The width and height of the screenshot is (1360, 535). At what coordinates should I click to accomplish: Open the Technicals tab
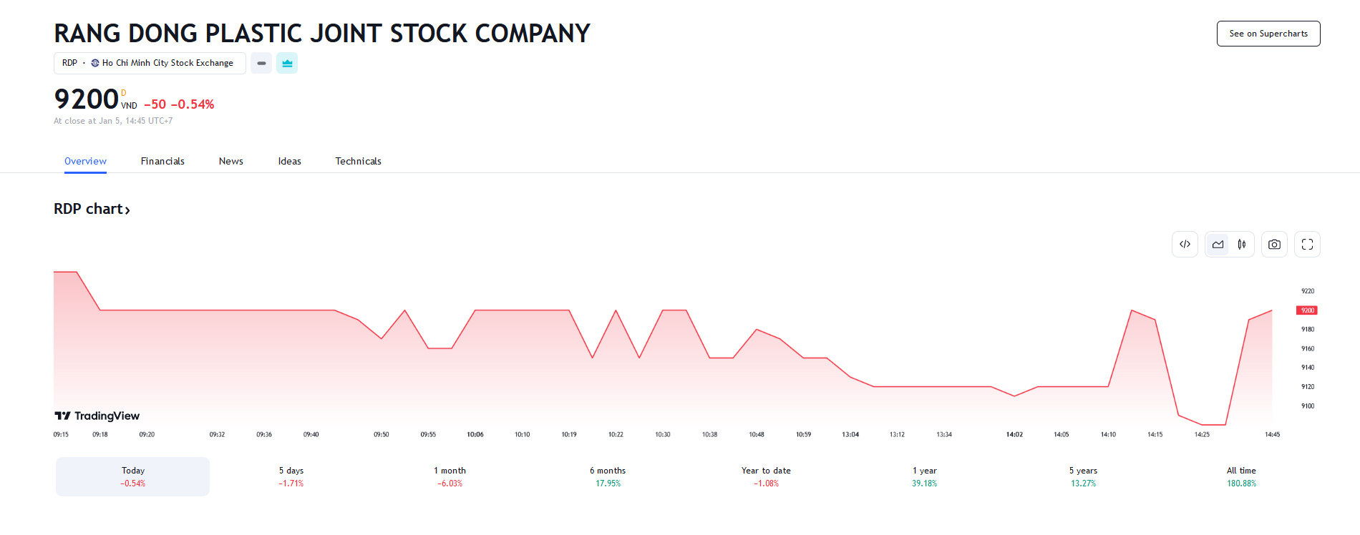coord(358,161)
